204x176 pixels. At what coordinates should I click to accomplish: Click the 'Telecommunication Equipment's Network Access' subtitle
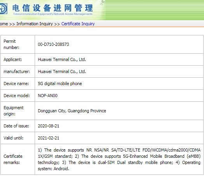point(53,14)
